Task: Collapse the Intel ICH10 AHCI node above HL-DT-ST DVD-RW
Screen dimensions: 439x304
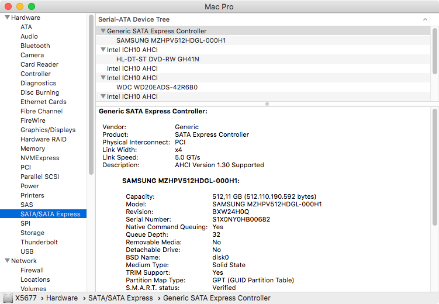Action: pyautogui.click(x=103, y=50)
